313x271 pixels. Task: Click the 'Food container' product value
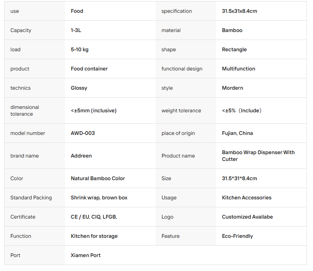(x=89, y=69)
